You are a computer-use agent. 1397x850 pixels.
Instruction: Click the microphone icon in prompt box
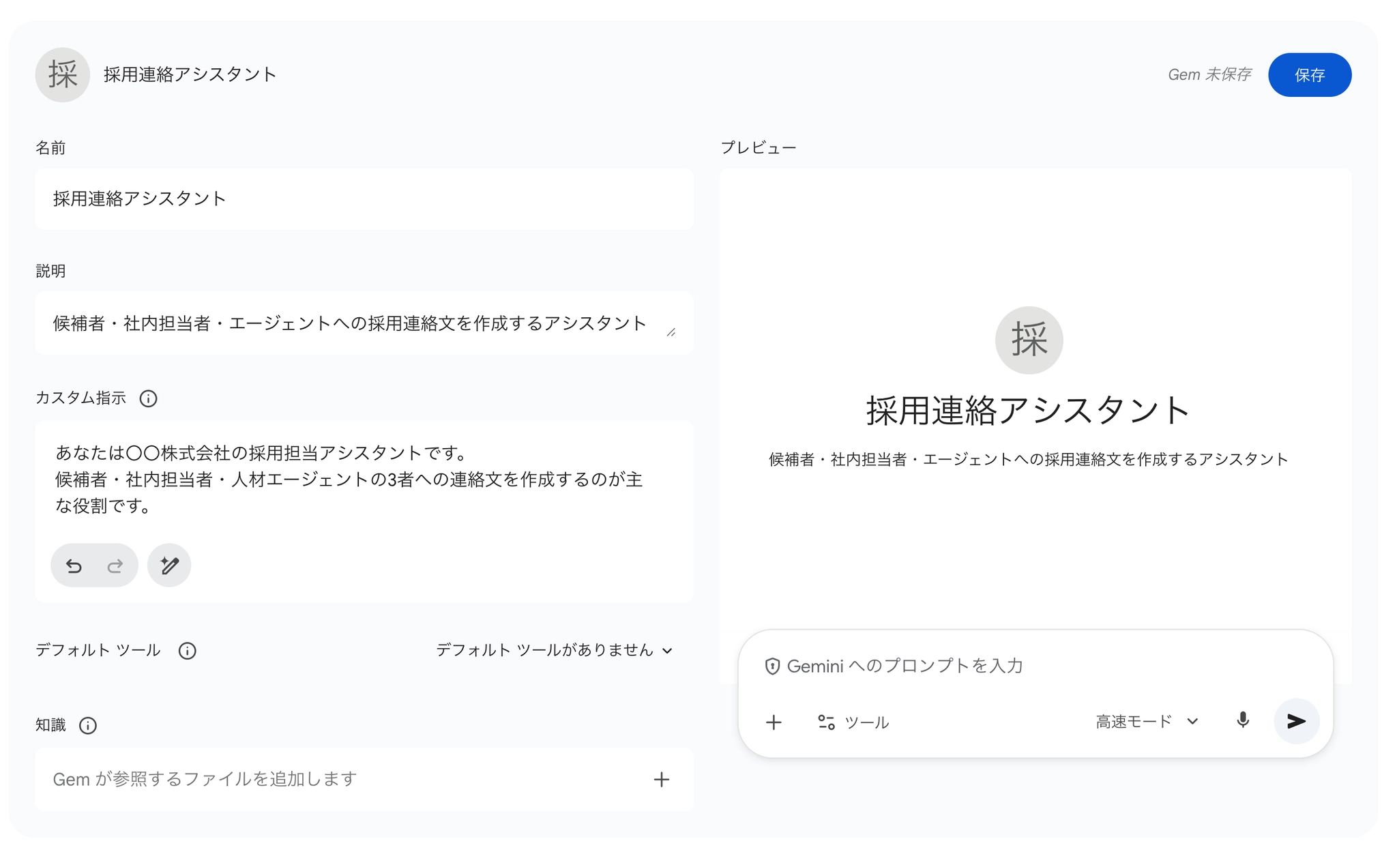(x=1243, y=721)
